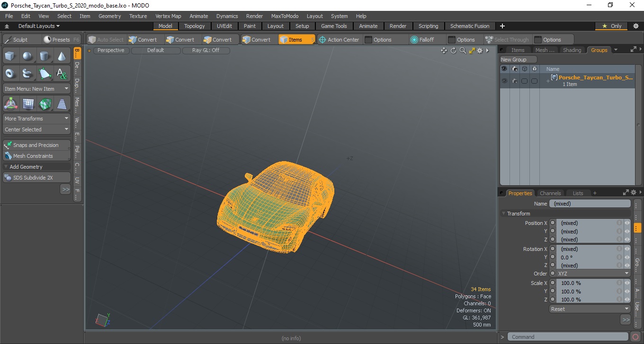Click the Position X value field
This screenshot has height=344, width=644.
point(587,223)
